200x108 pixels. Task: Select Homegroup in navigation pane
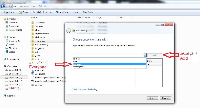tap(11, 59)
